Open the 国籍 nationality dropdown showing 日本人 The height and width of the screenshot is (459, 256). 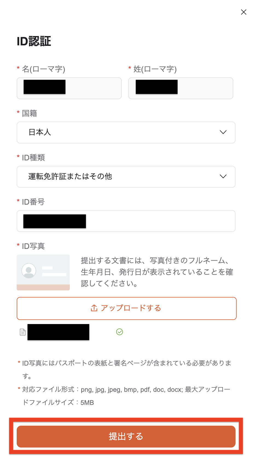(126, 133)
